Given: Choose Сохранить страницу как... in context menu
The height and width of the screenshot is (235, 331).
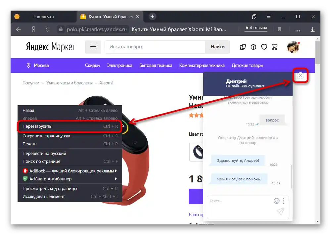Looking at the screenshot, I should pos(70,136).
